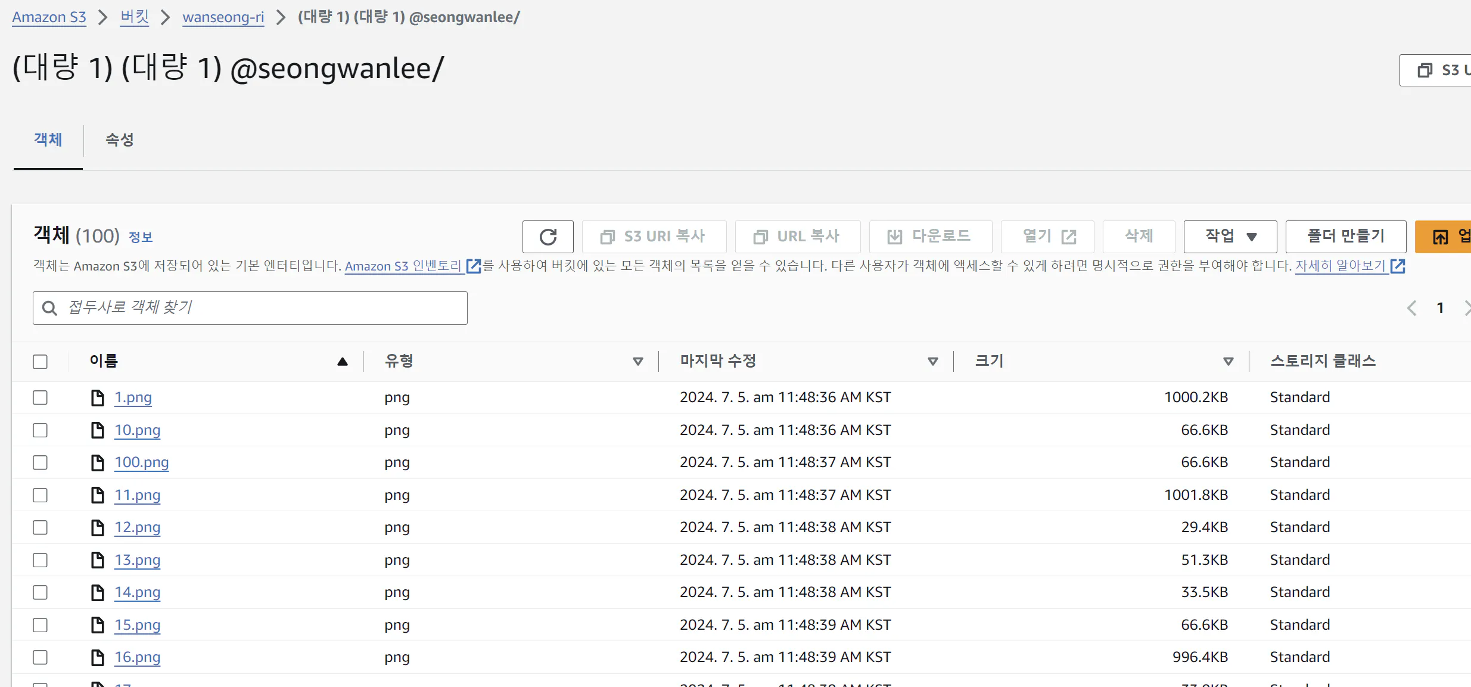Select the 13.png row checkbox

[40, 560]
